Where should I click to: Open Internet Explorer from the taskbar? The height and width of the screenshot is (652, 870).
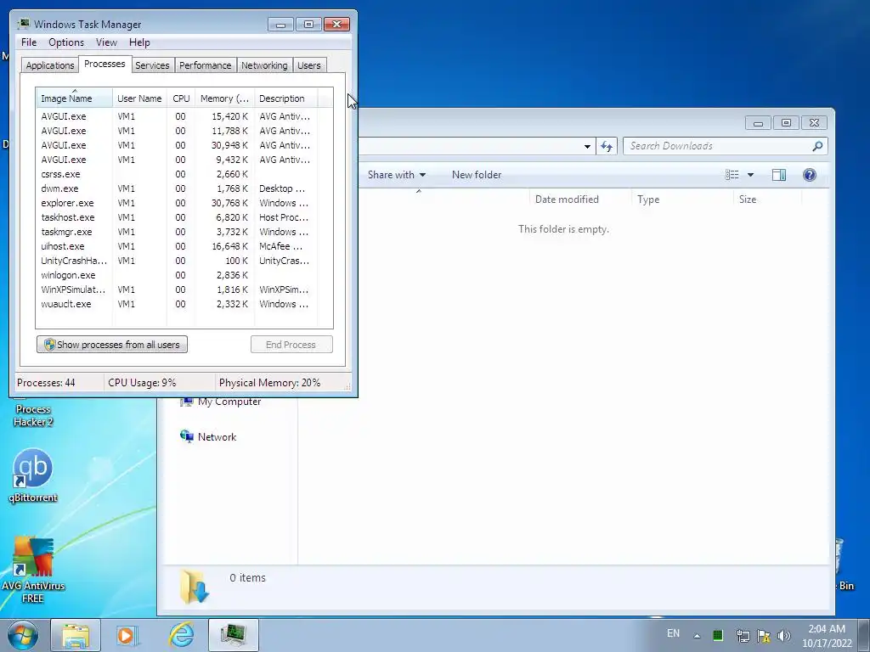[181, 635]
